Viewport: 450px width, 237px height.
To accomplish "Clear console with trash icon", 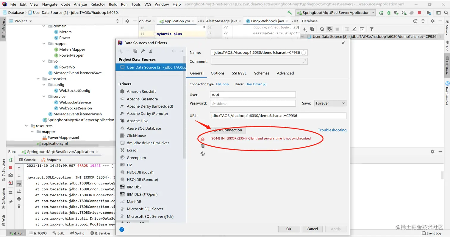I will 19,206.
